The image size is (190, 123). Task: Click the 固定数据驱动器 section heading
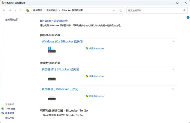click(50, 63)
